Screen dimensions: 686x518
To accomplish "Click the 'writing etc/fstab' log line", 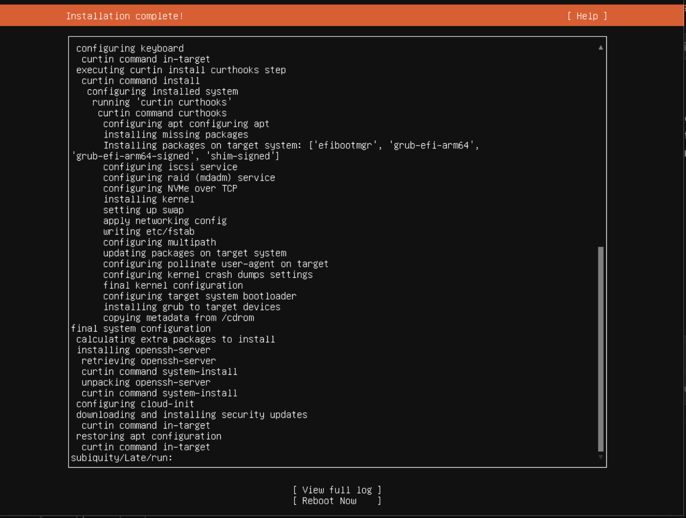I will pyautogui.click(x=149, y=231).
